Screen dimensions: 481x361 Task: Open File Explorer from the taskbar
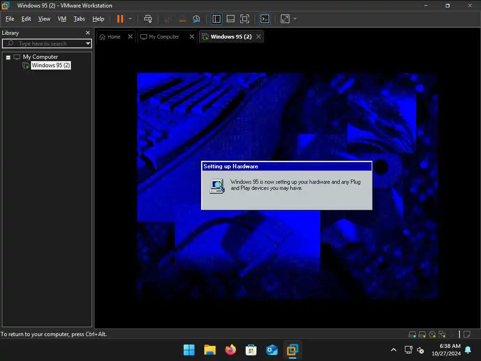210,350
